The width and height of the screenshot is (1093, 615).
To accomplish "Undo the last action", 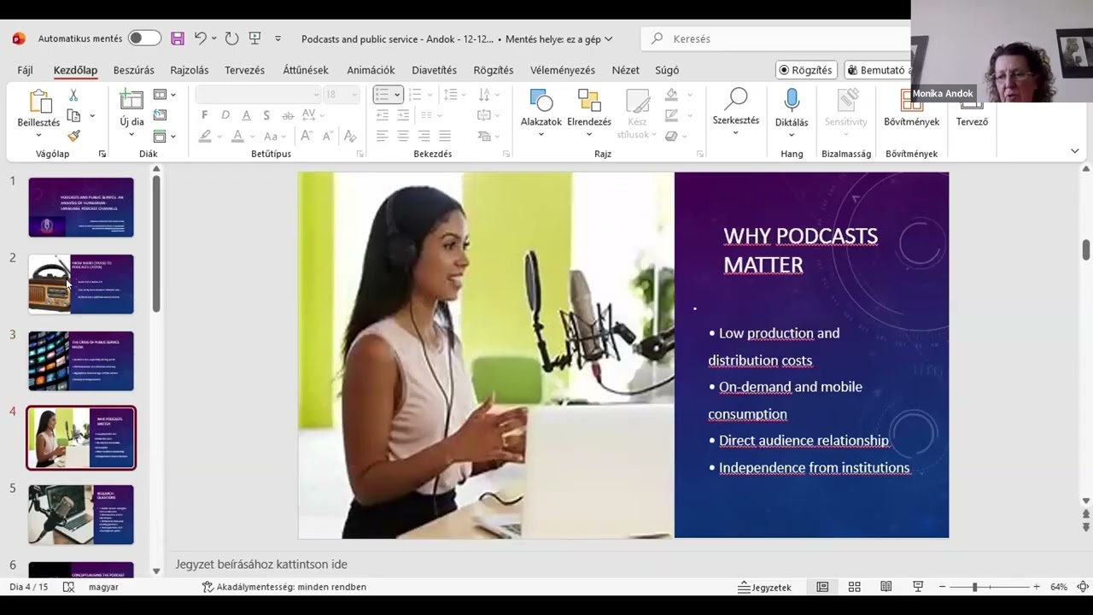I will [x=200, y=38].
